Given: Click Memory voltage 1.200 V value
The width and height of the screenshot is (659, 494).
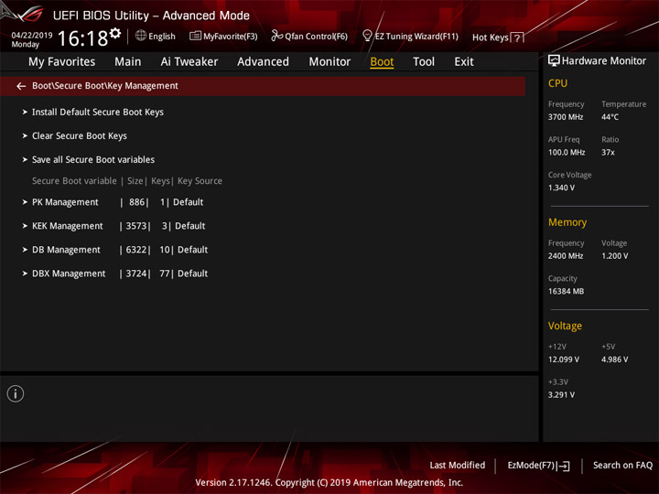Looking at the screenshot, I should (615, 256).
